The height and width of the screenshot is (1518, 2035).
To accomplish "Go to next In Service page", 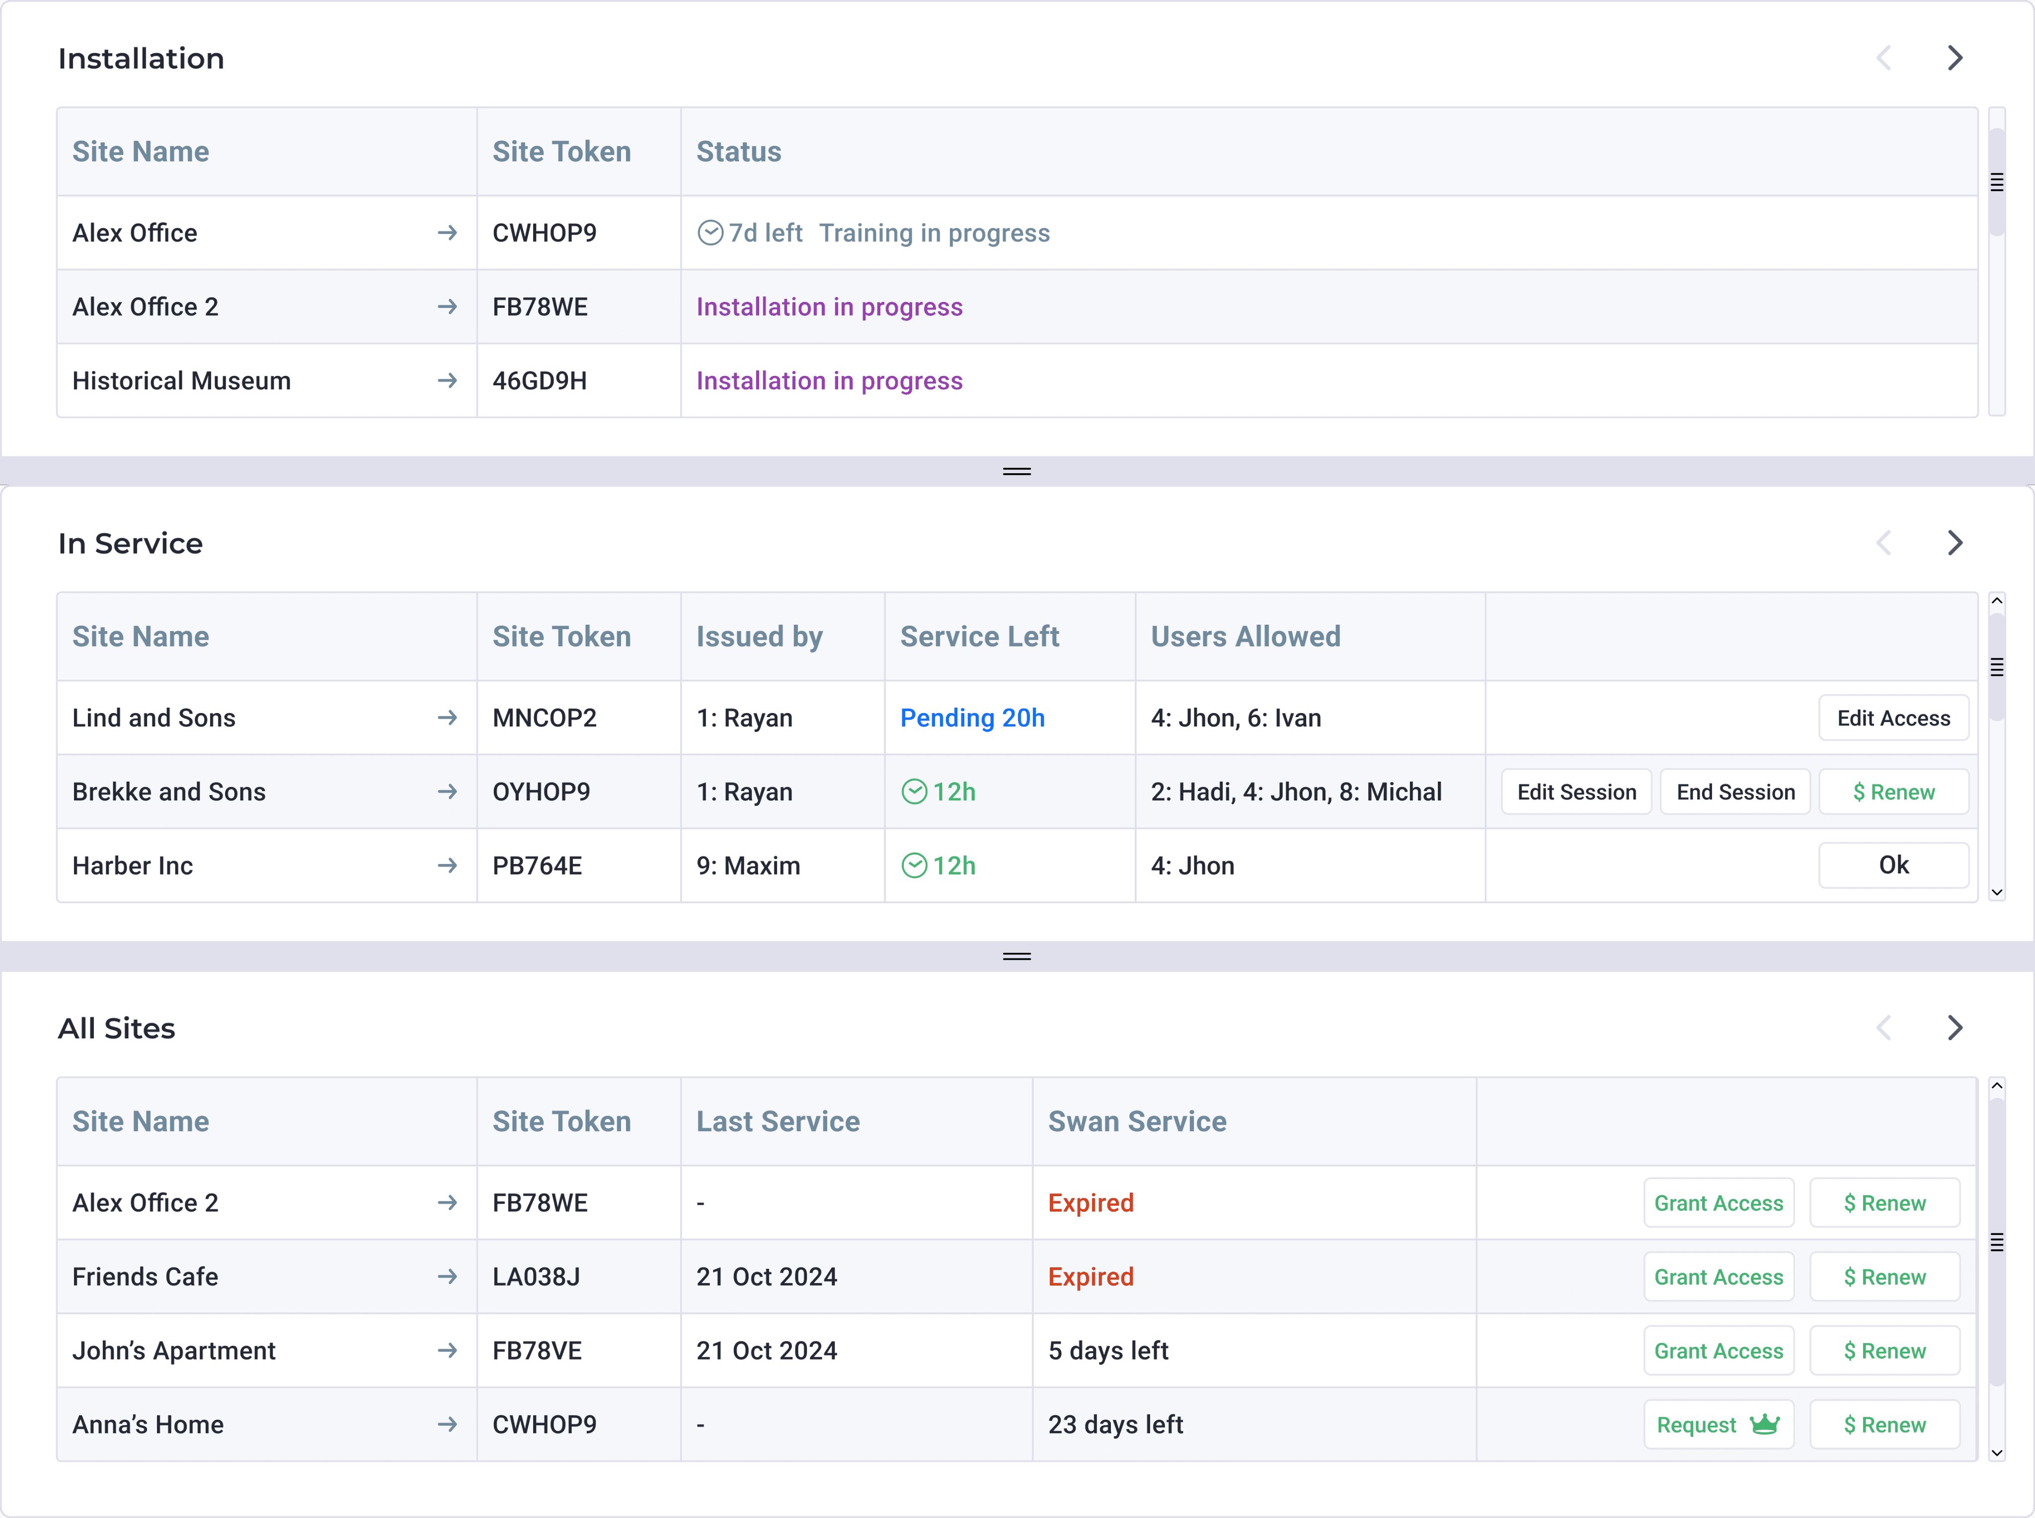I will pyautogui.click(x=1954, y=543).
